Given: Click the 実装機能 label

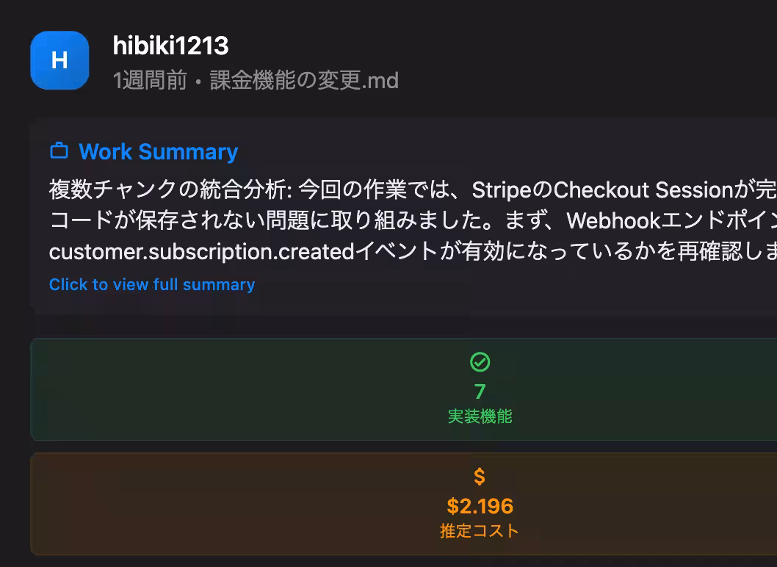Looking at the screenshot, I should coord(480,416).
